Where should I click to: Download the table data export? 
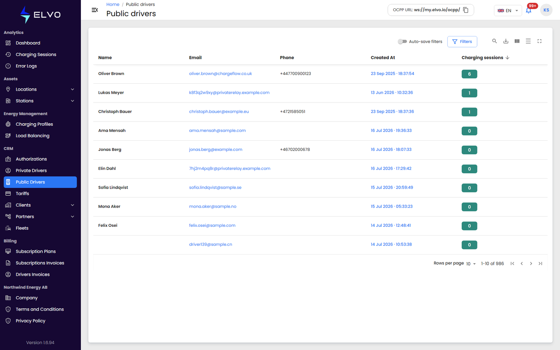point(506,41)
